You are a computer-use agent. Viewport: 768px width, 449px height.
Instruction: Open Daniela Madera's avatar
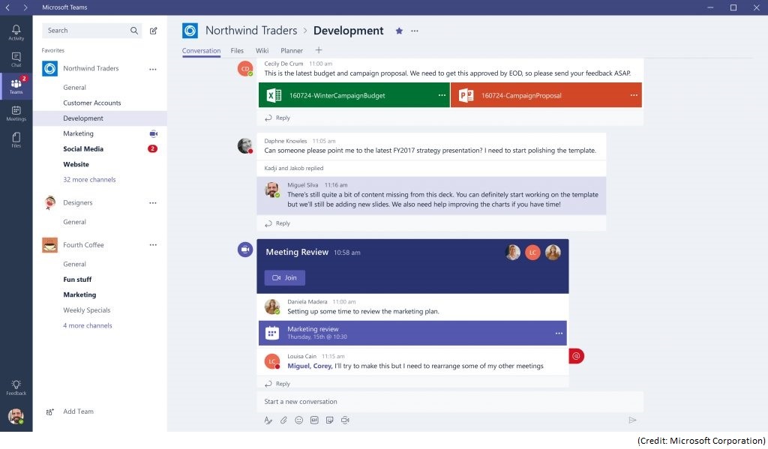[271, 306]
